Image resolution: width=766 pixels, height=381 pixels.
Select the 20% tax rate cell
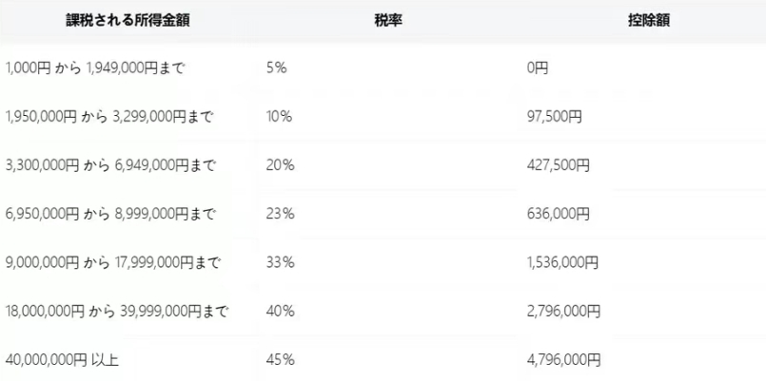[x=280, y=166]
